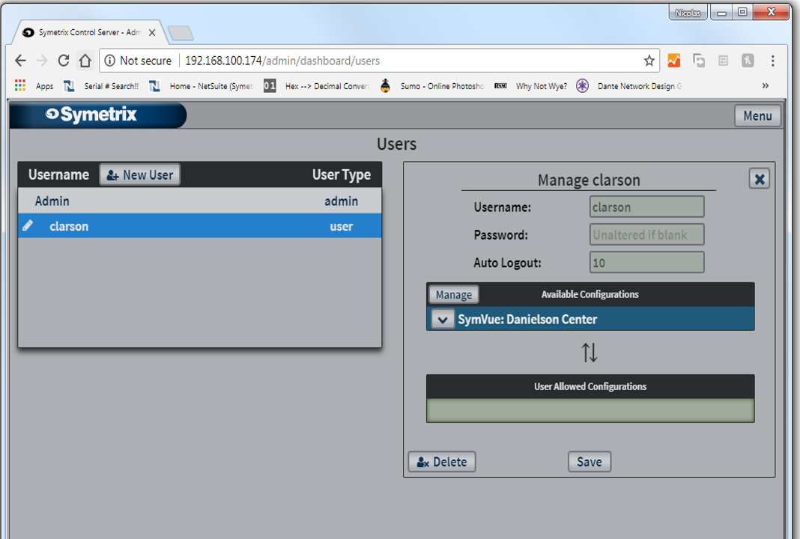Click the fourth gray extension icon

tap(748, 61)
